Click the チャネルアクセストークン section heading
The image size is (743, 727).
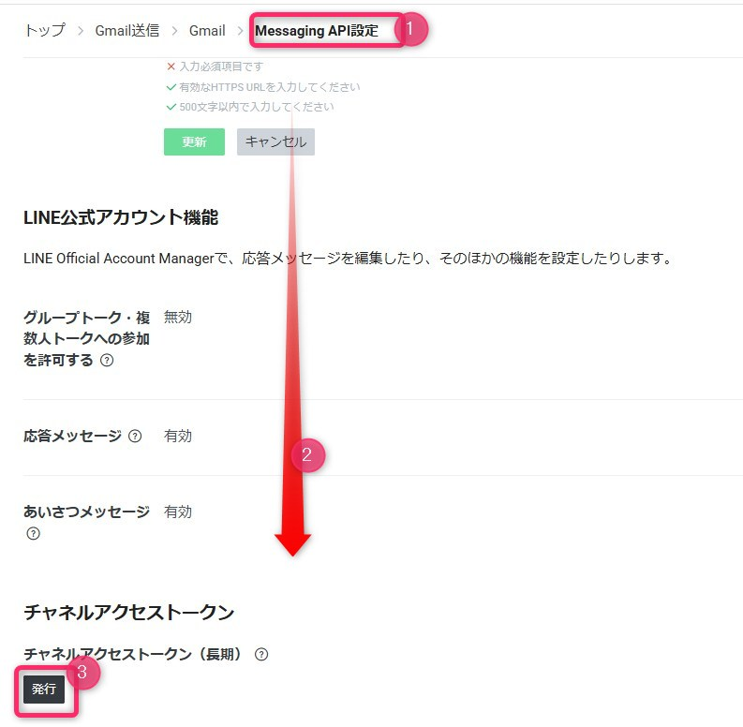coord(129,612)
